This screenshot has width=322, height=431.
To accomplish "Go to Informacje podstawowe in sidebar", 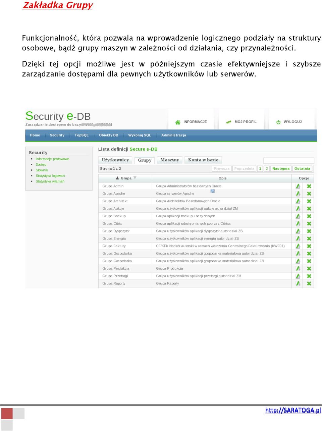I will click(52, 159).
